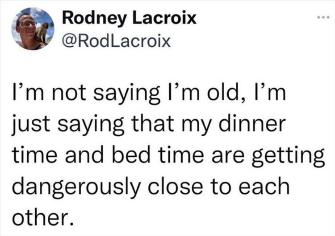Click the @RodLacroix handle

[117, 41]
